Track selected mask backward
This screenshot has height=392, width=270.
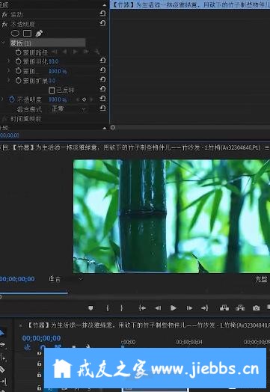[x=65, y=52]
